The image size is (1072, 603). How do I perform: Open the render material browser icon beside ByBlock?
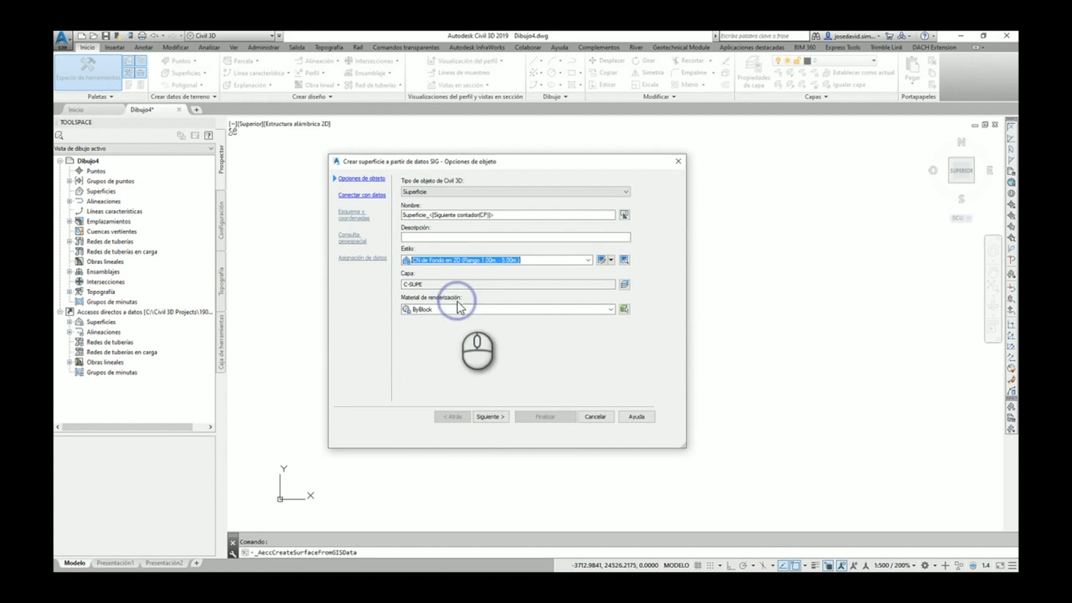[624, 309]
